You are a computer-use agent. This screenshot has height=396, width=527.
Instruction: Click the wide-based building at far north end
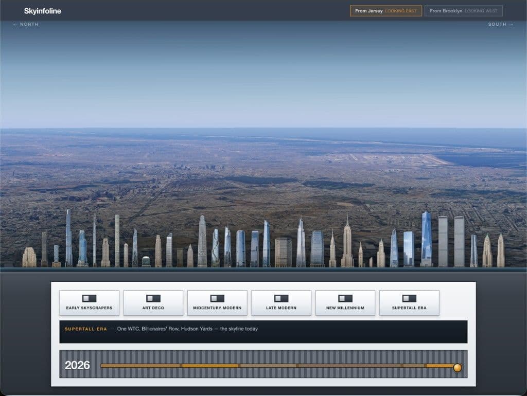click(x=29, y=257)
